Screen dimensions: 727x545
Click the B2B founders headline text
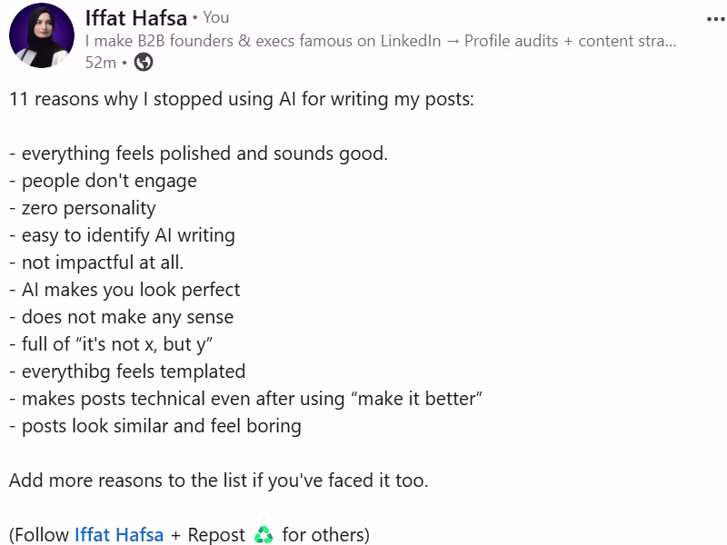pos(381,41)
